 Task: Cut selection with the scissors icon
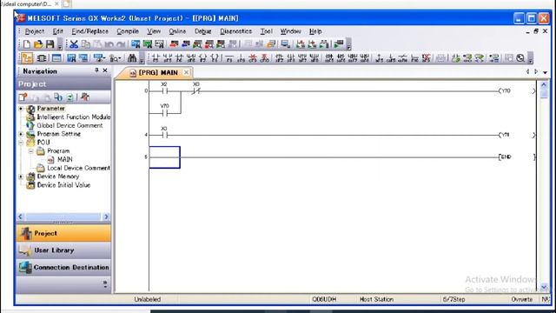coord(74,44)
